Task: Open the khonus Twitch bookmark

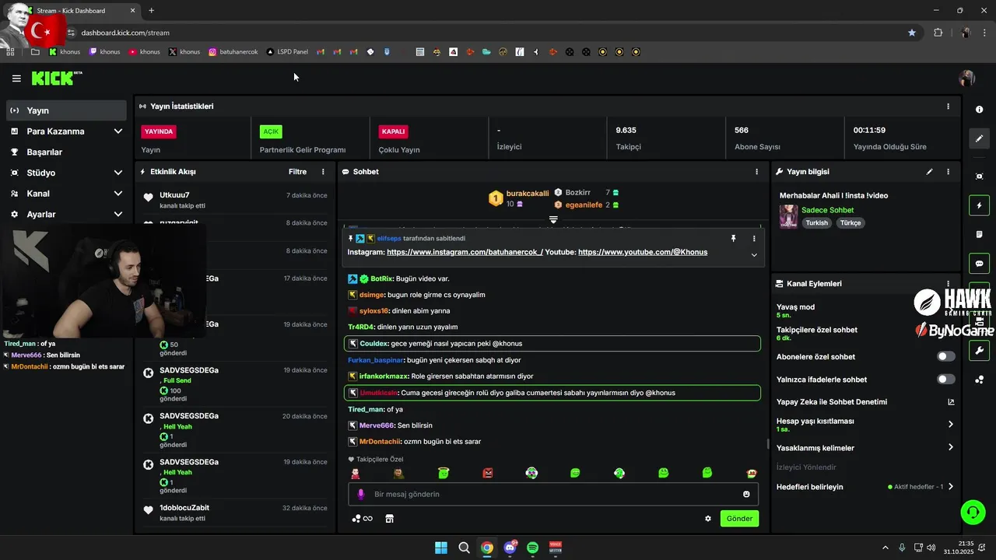Action: pyautogui.click(x=105, y=52)
